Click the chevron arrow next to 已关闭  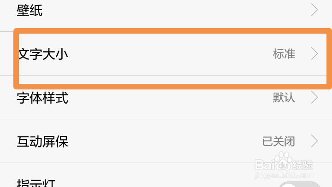314,141
